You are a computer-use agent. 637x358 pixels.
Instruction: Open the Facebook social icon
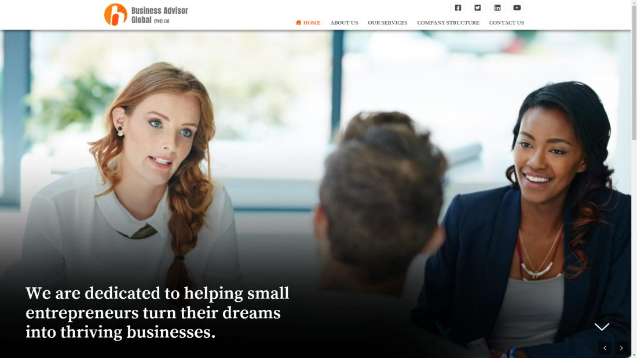pyautogui.click(x=458, y=8)
